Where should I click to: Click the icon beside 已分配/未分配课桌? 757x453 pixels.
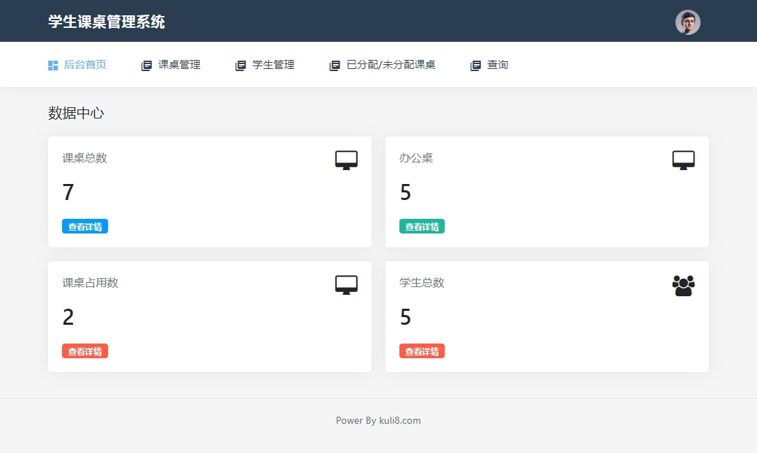coord(335,66)
